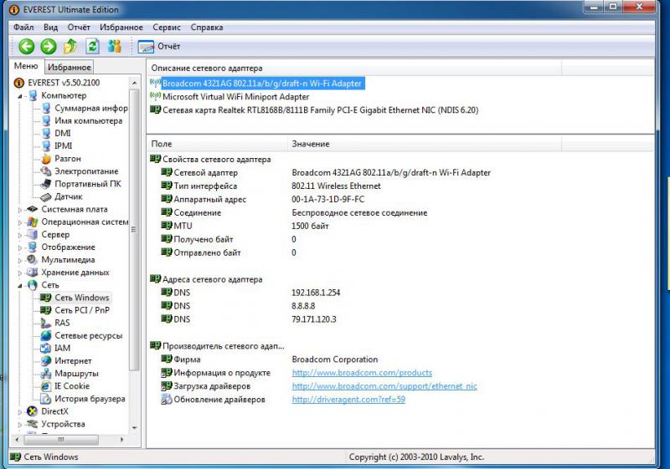Open the Отчёт menu

coord(79,28)
